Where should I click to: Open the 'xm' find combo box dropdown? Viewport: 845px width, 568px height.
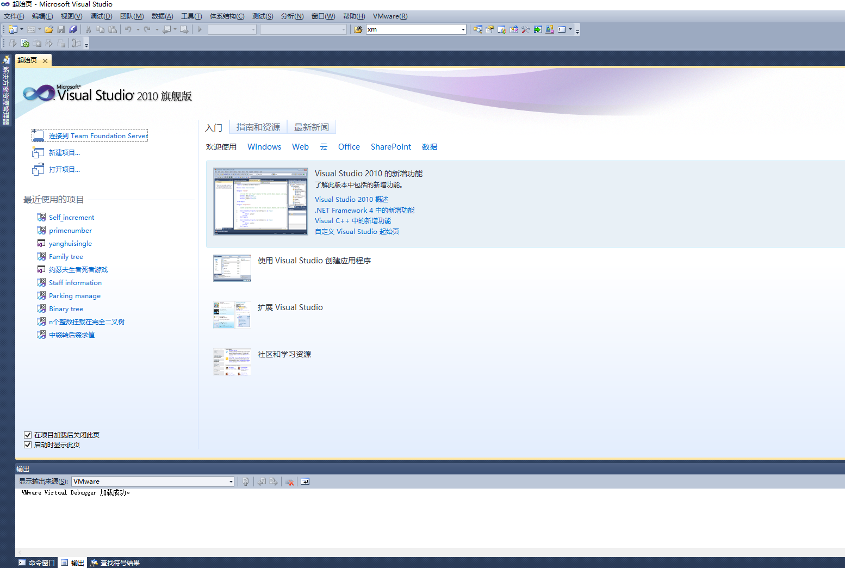463,29
